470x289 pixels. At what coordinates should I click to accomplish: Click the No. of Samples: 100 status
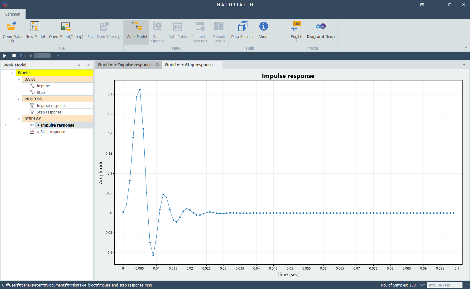tap(398, 285)
